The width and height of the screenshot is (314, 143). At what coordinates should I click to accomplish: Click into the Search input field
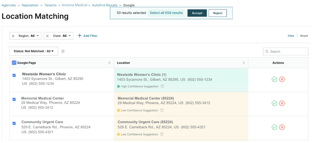pyautogui.click(x=287, y=51)
